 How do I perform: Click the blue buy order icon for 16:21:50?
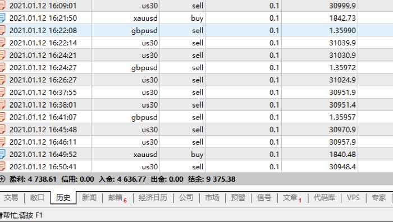point(2,18)
